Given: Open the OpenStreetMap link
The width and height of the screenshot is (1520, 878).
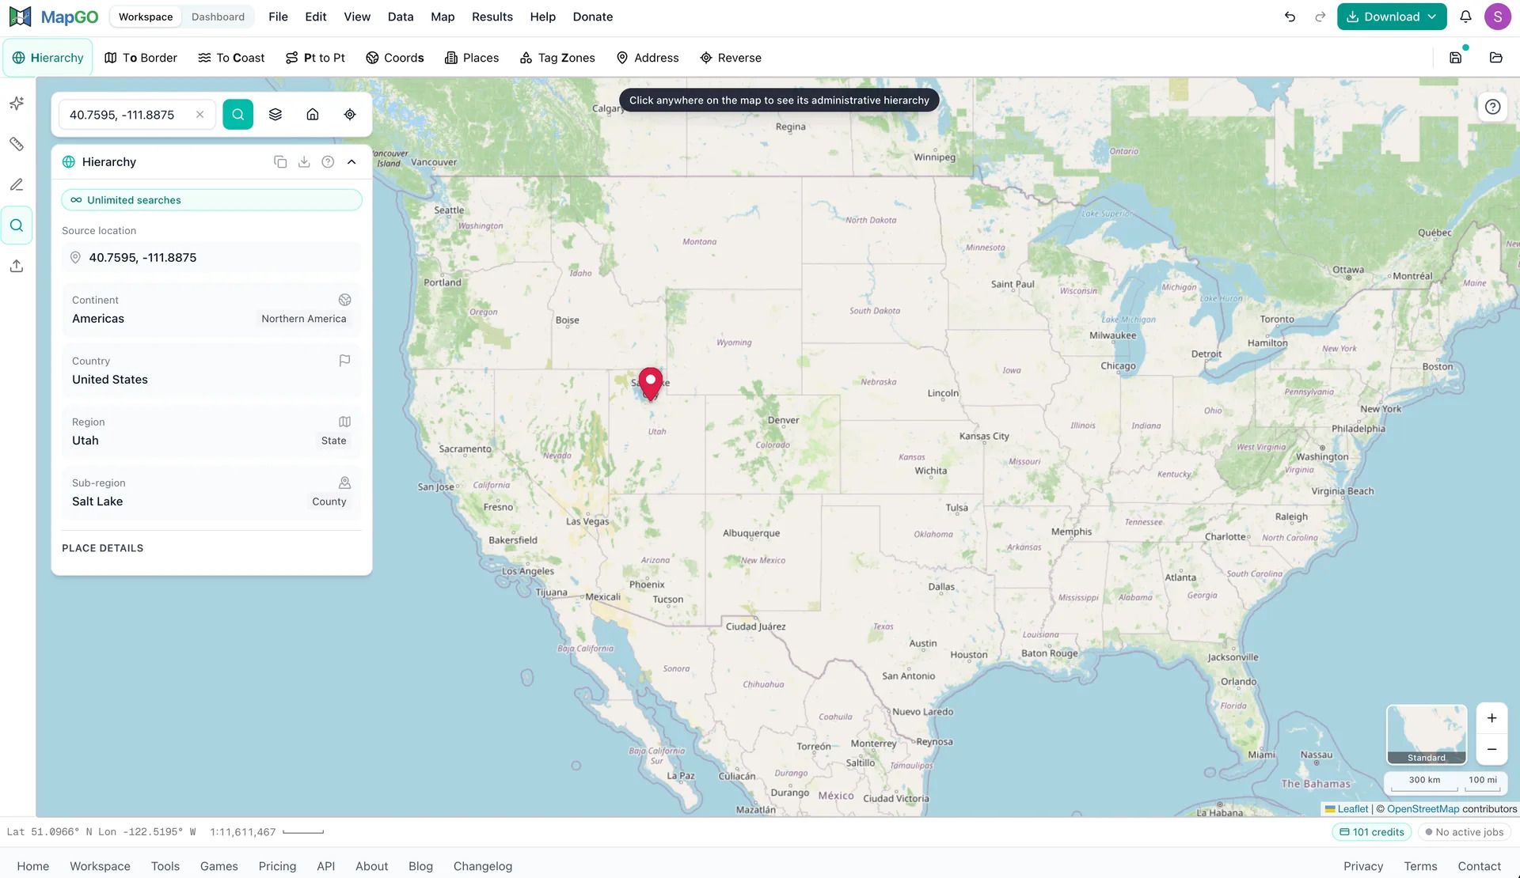Looking at the screenshot, I should point(1423,809).
